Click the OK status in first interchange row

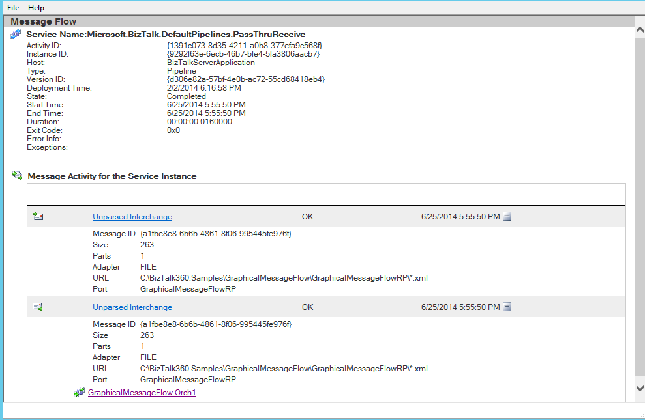tap(307, 217)
